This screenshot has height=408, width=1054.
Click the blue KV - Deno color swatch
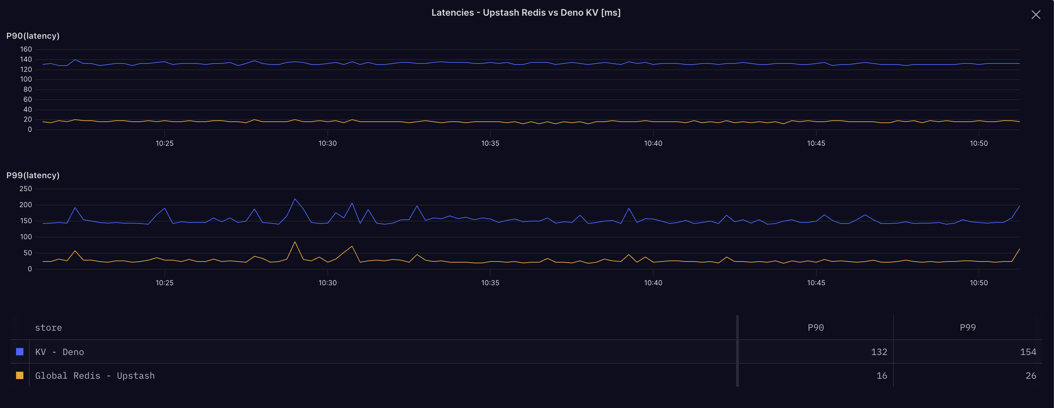[x=20, y=352]
